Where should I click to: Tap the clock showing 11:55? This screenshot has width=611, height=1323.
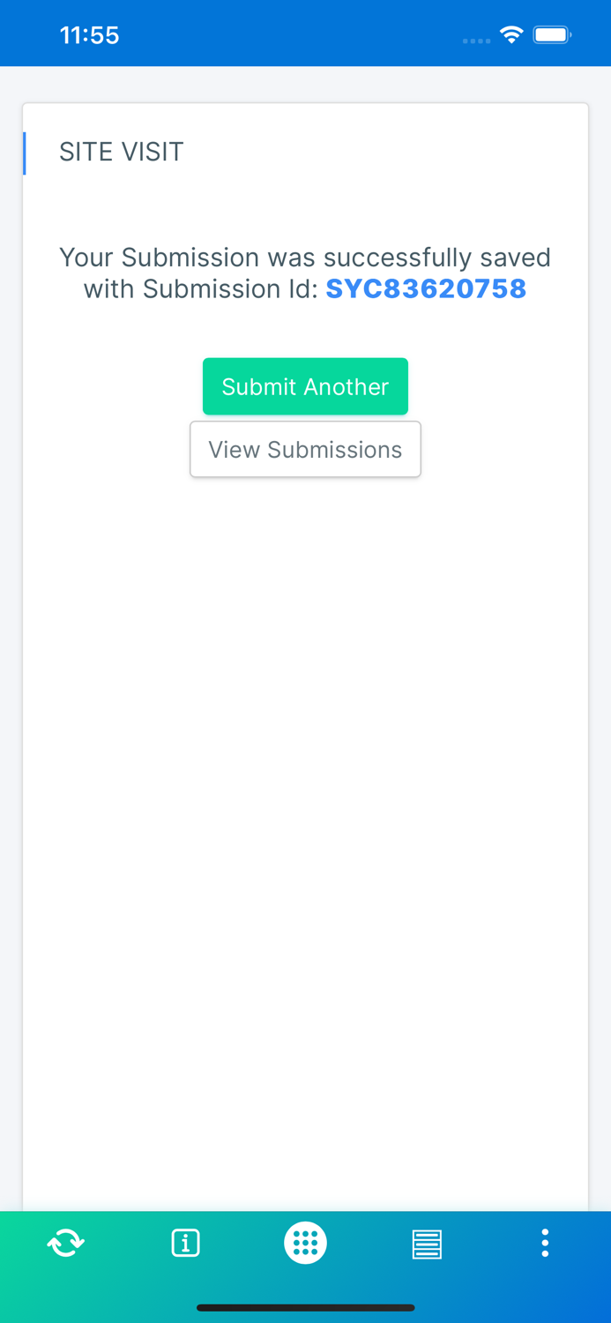click(89, 34)
